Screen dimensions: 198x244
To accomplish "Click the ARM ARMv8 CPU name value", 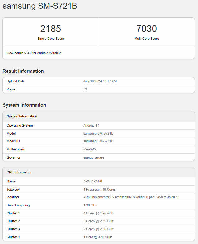I will click(x=93, y=182).
